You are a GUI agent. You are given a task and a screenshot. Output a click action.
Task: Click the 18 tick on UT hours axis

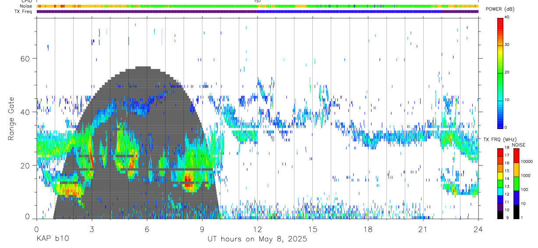(368, 229)
